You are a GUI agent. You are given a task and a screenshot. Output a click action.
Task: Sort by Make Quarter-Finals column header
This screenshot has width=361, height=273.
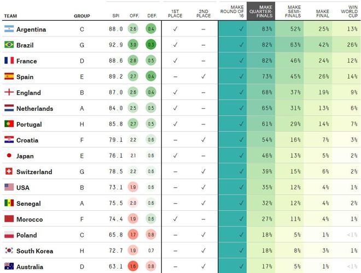click(x=260, y=12)
